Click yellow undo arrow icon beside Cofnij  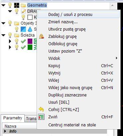coord(41,109)
